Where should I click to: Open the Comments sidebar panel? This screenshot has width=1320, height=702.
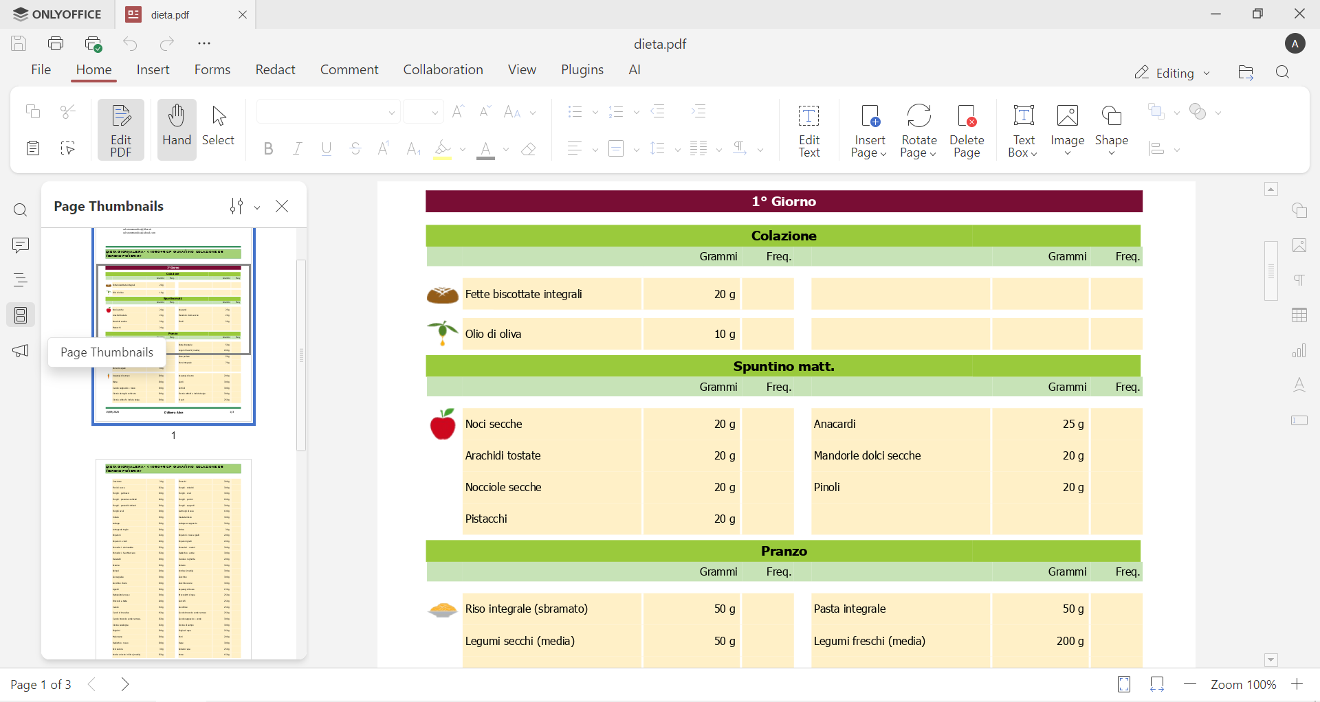pos(21,245)
